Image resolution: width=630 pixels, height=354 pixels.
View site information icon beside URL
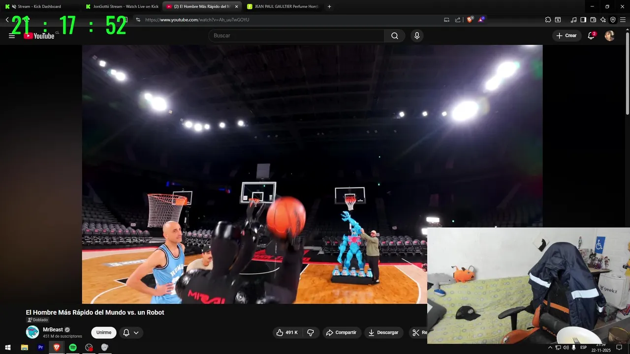[138, 20]
